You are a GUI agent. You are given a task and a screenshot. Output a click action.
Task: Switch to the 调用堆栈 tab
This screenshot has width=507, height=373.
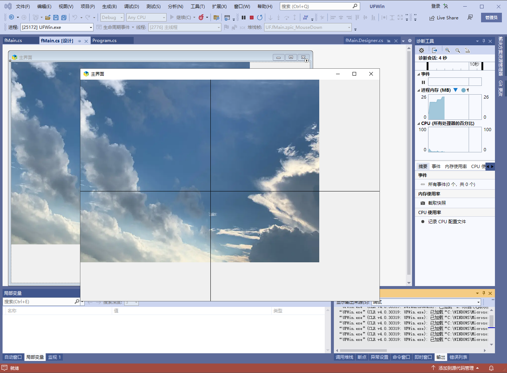point(344,357)
